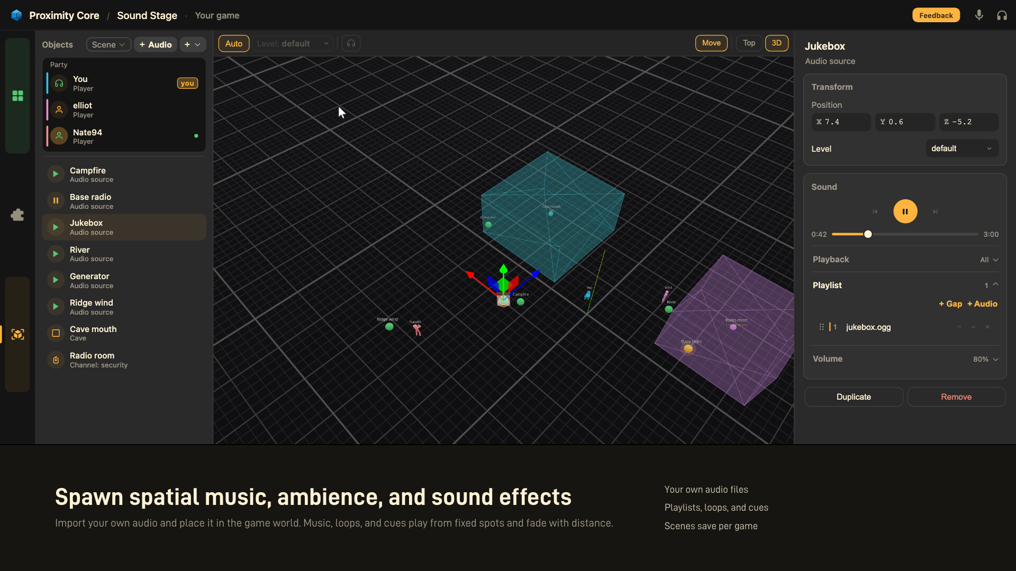Switch viewport to Top view

pos(749,43)
